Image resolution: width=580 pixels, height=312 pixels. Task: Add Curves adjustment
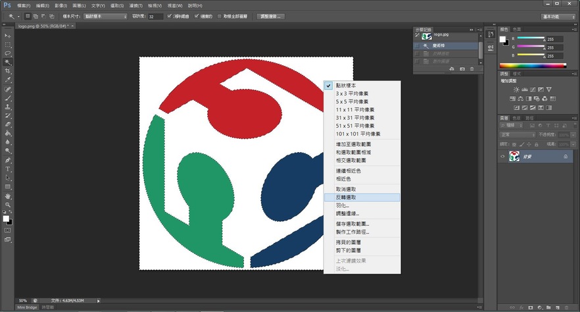(533, 90)
